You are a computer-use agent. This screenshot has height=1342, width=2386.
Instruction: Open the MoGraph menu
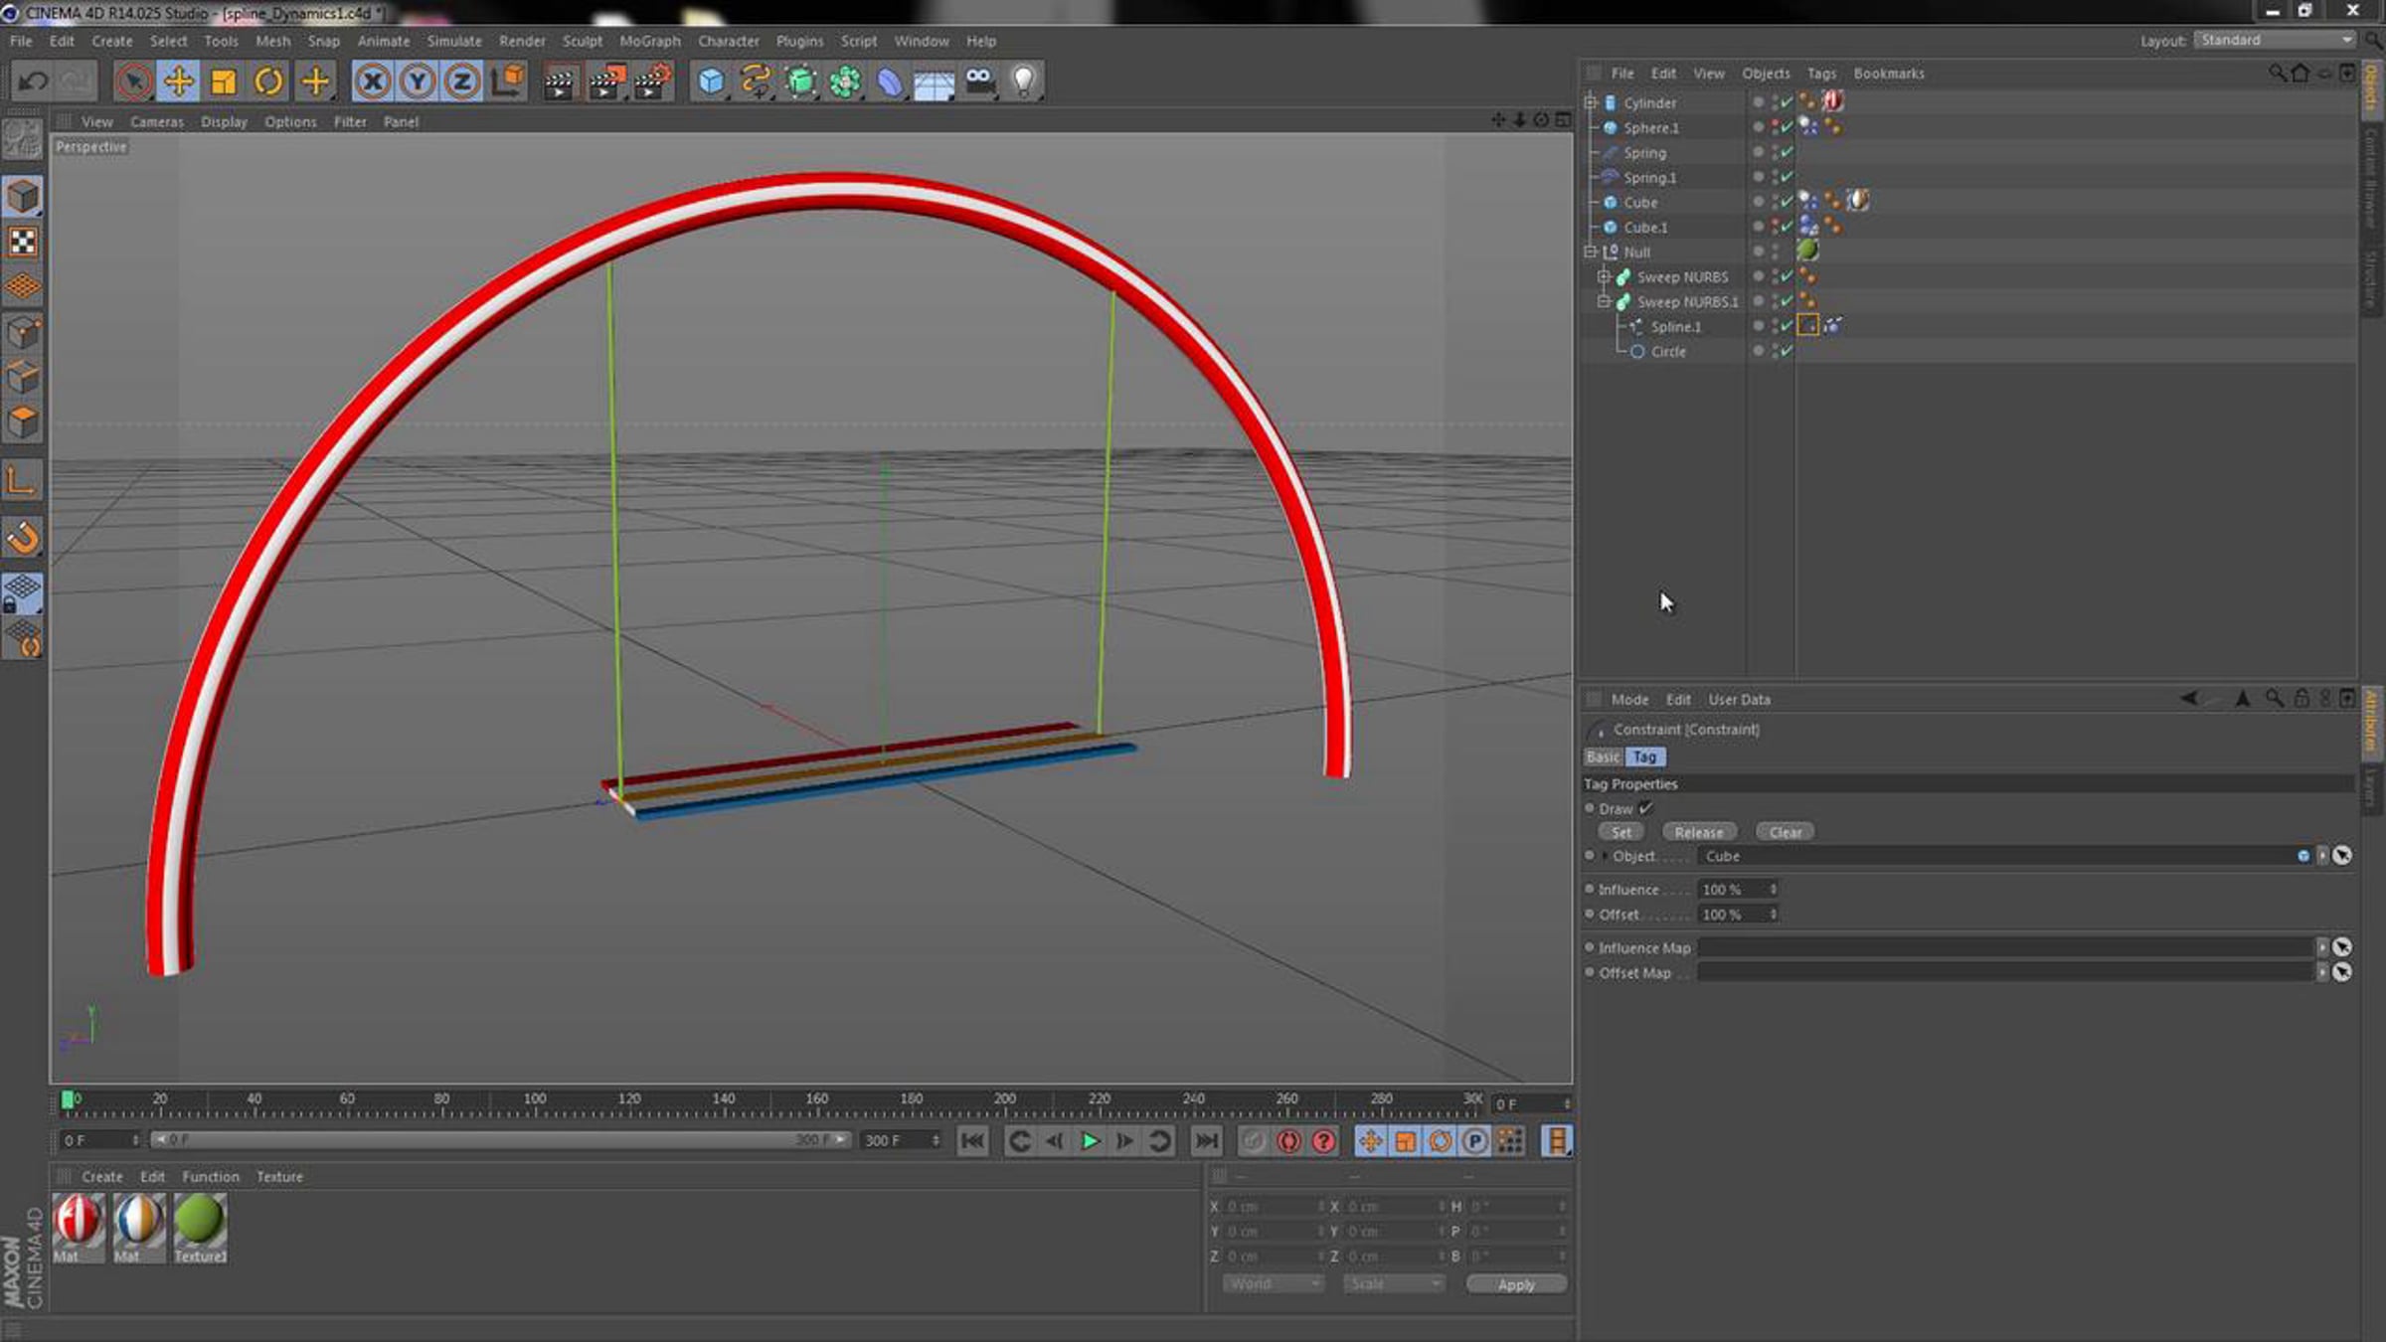tap(650, 41)
